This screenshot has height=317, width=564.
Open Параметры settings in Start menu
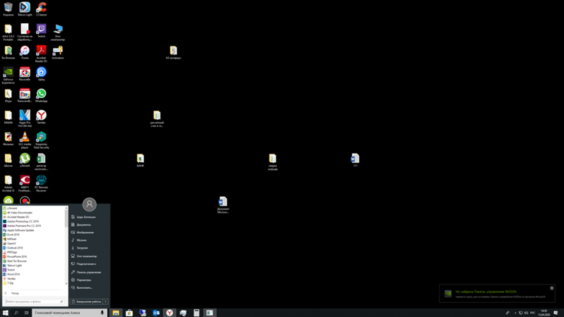pos(83,280)
